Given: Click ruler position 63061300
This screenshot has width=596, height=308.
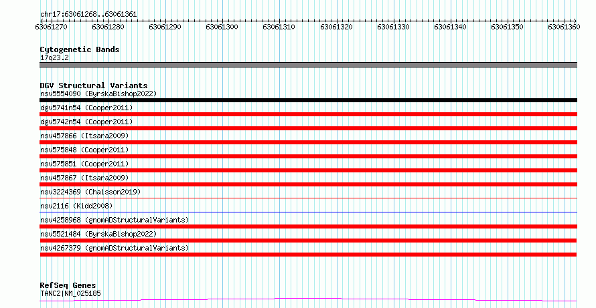Looking at the screenshot, I should [222, 27].
